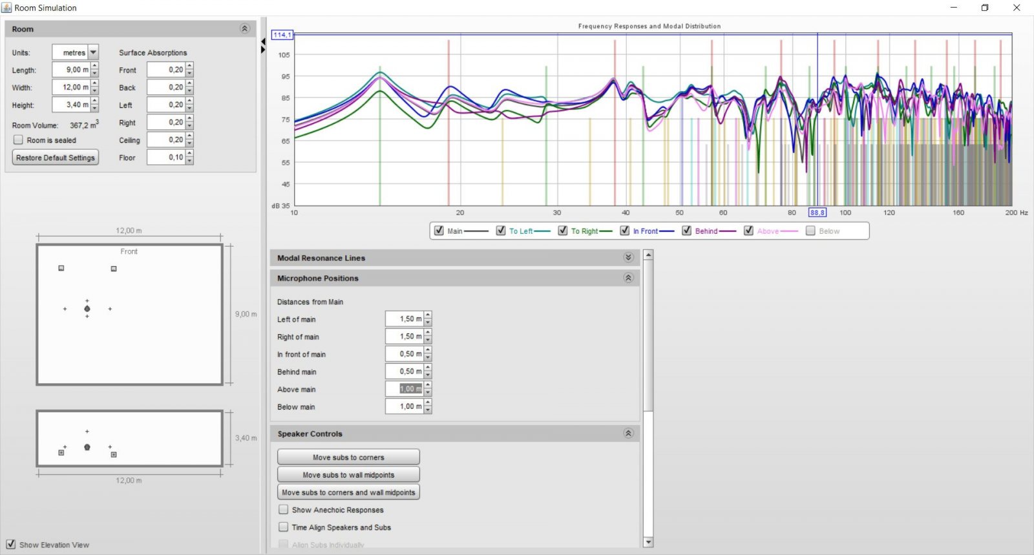This screenshot has height=555, width=1034.
Task: Click the 114,1 dB cursor readout
Action: tap(282, 35)
